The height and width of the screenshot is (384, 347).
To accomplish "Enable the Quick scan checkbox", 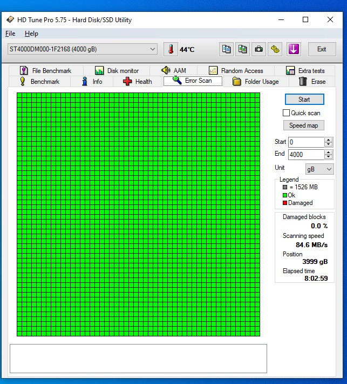I will (x=287, y=113).
